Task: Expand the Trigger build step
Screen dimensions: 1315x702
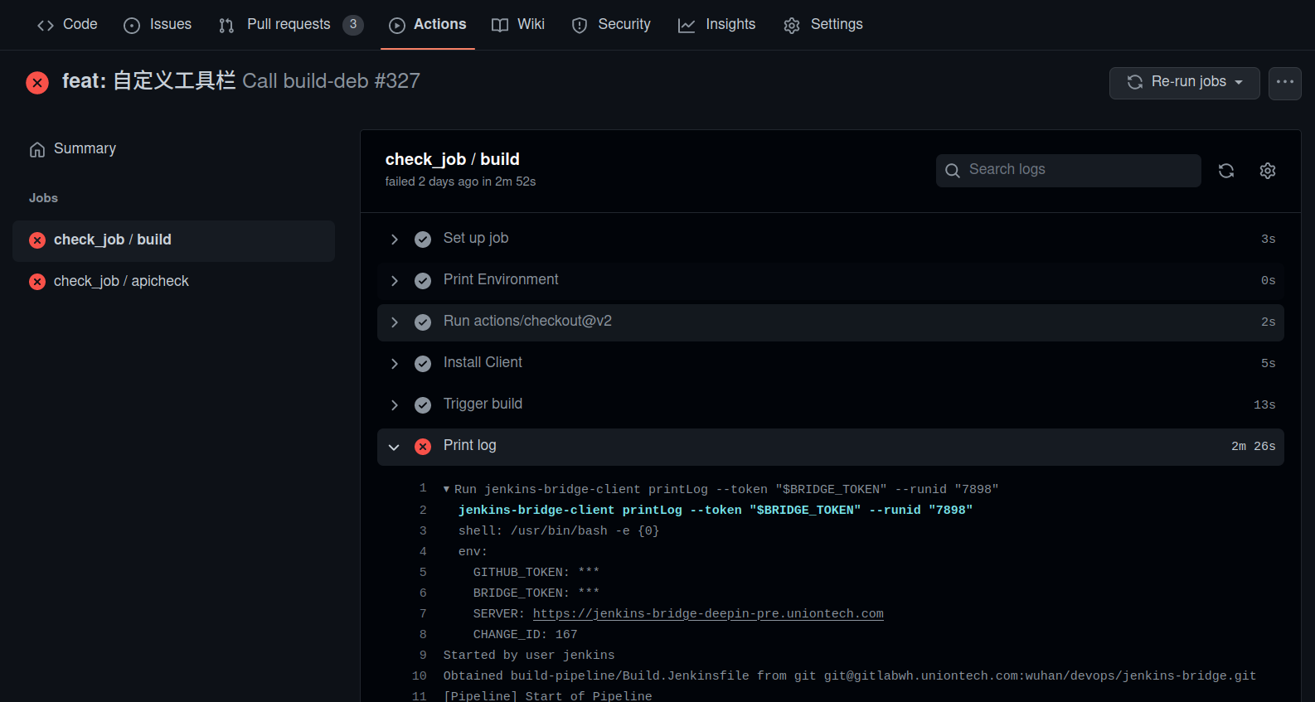Action: pos(831,404)
